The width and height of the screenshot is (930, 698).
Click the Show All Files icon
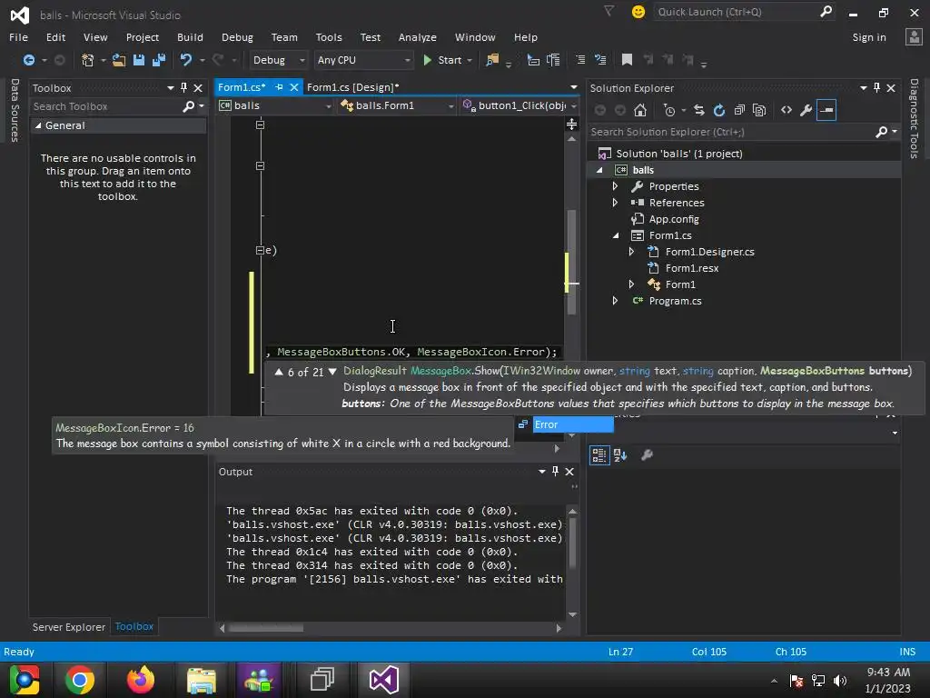coord(759,110)
